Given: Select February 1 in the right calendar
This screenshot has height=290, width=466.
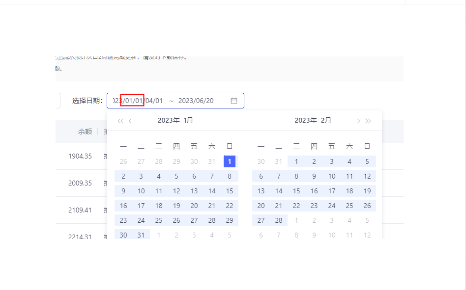Looking at the screenshot, I should 296,161.
